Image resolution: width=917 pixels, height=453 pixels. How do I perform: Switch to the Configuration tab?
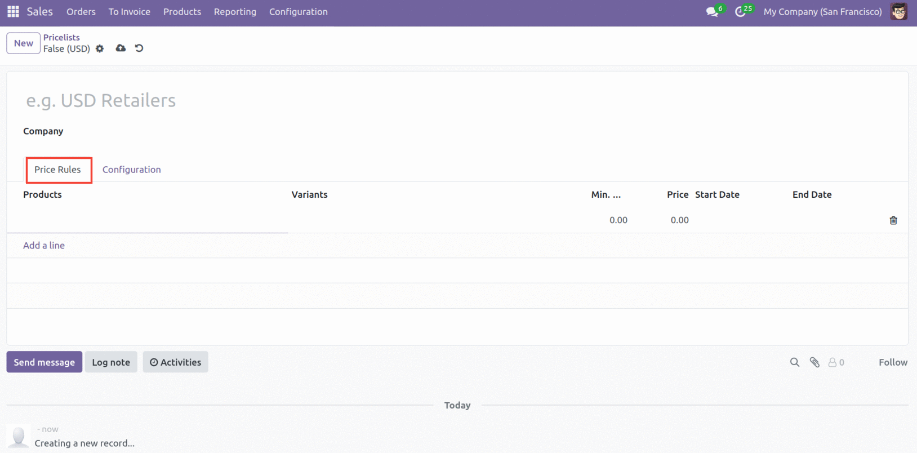tap(131, 170)
